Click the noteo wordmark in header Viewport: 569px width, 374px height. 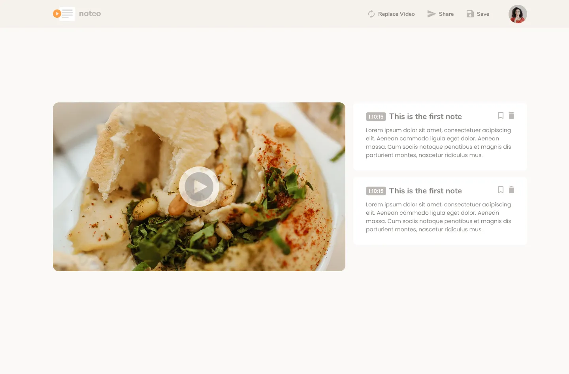tap(90, 13)
